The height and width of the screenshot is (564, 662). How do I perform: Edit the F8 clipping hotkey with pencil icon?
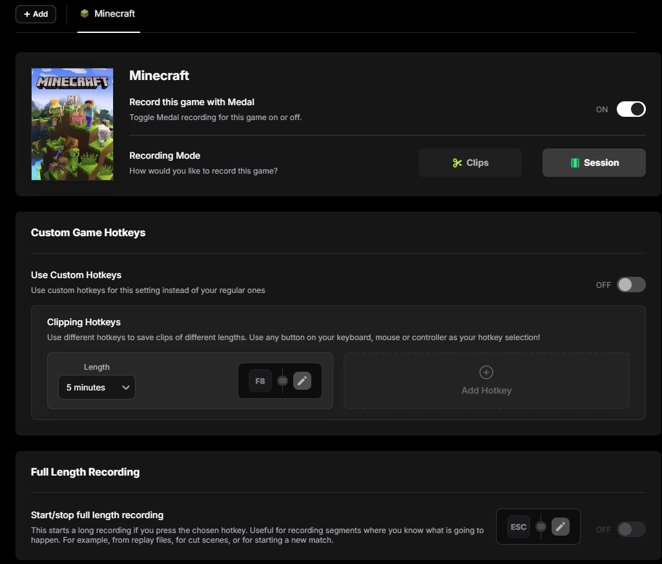pos(302,381)
